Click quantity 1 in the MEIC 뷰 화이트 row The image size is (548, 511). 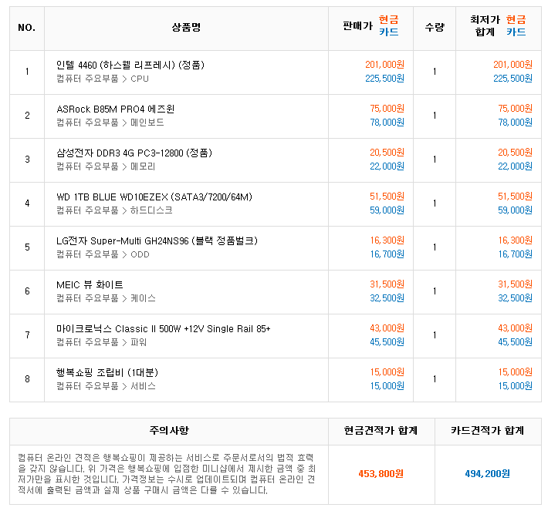[x=435, y=291]
